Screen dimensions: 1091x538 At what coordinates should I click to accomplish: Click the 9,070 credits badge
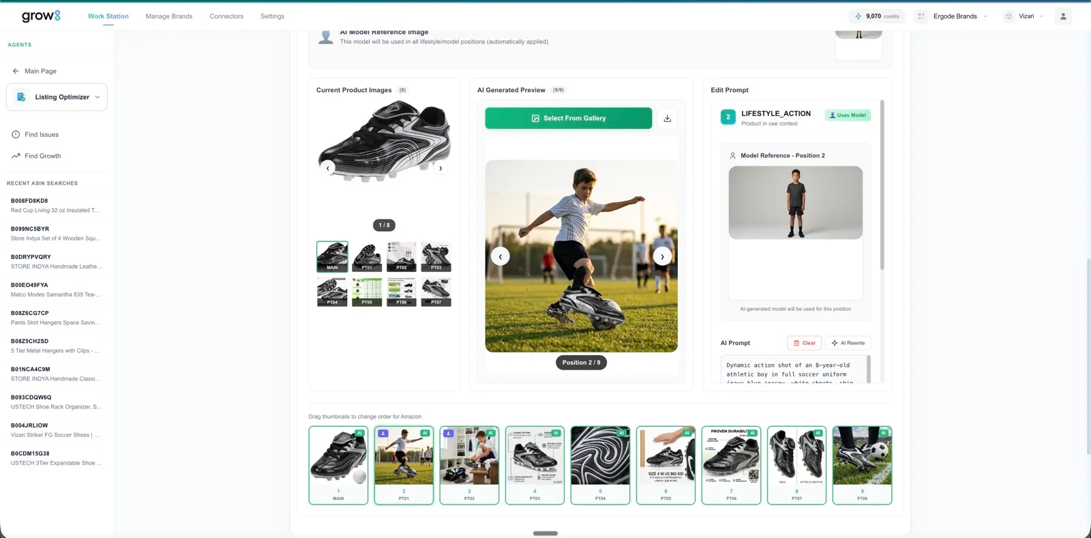877,16
